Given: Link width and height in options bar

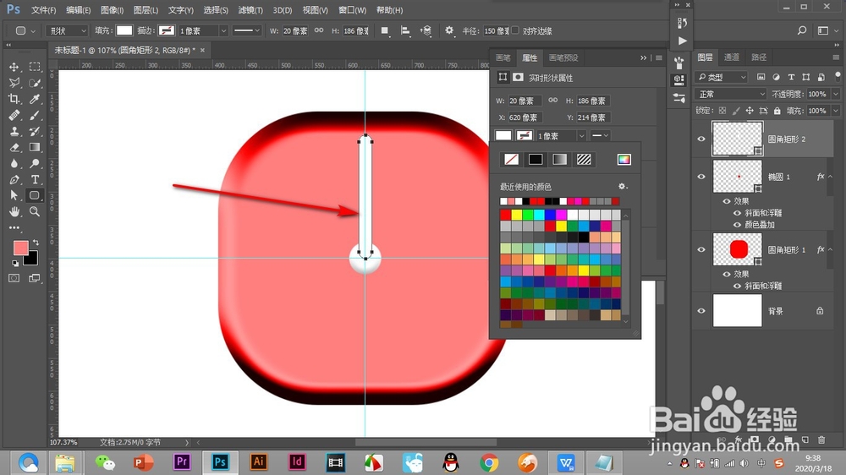Looking at the screenshot, I should click(x=319, y=30).
